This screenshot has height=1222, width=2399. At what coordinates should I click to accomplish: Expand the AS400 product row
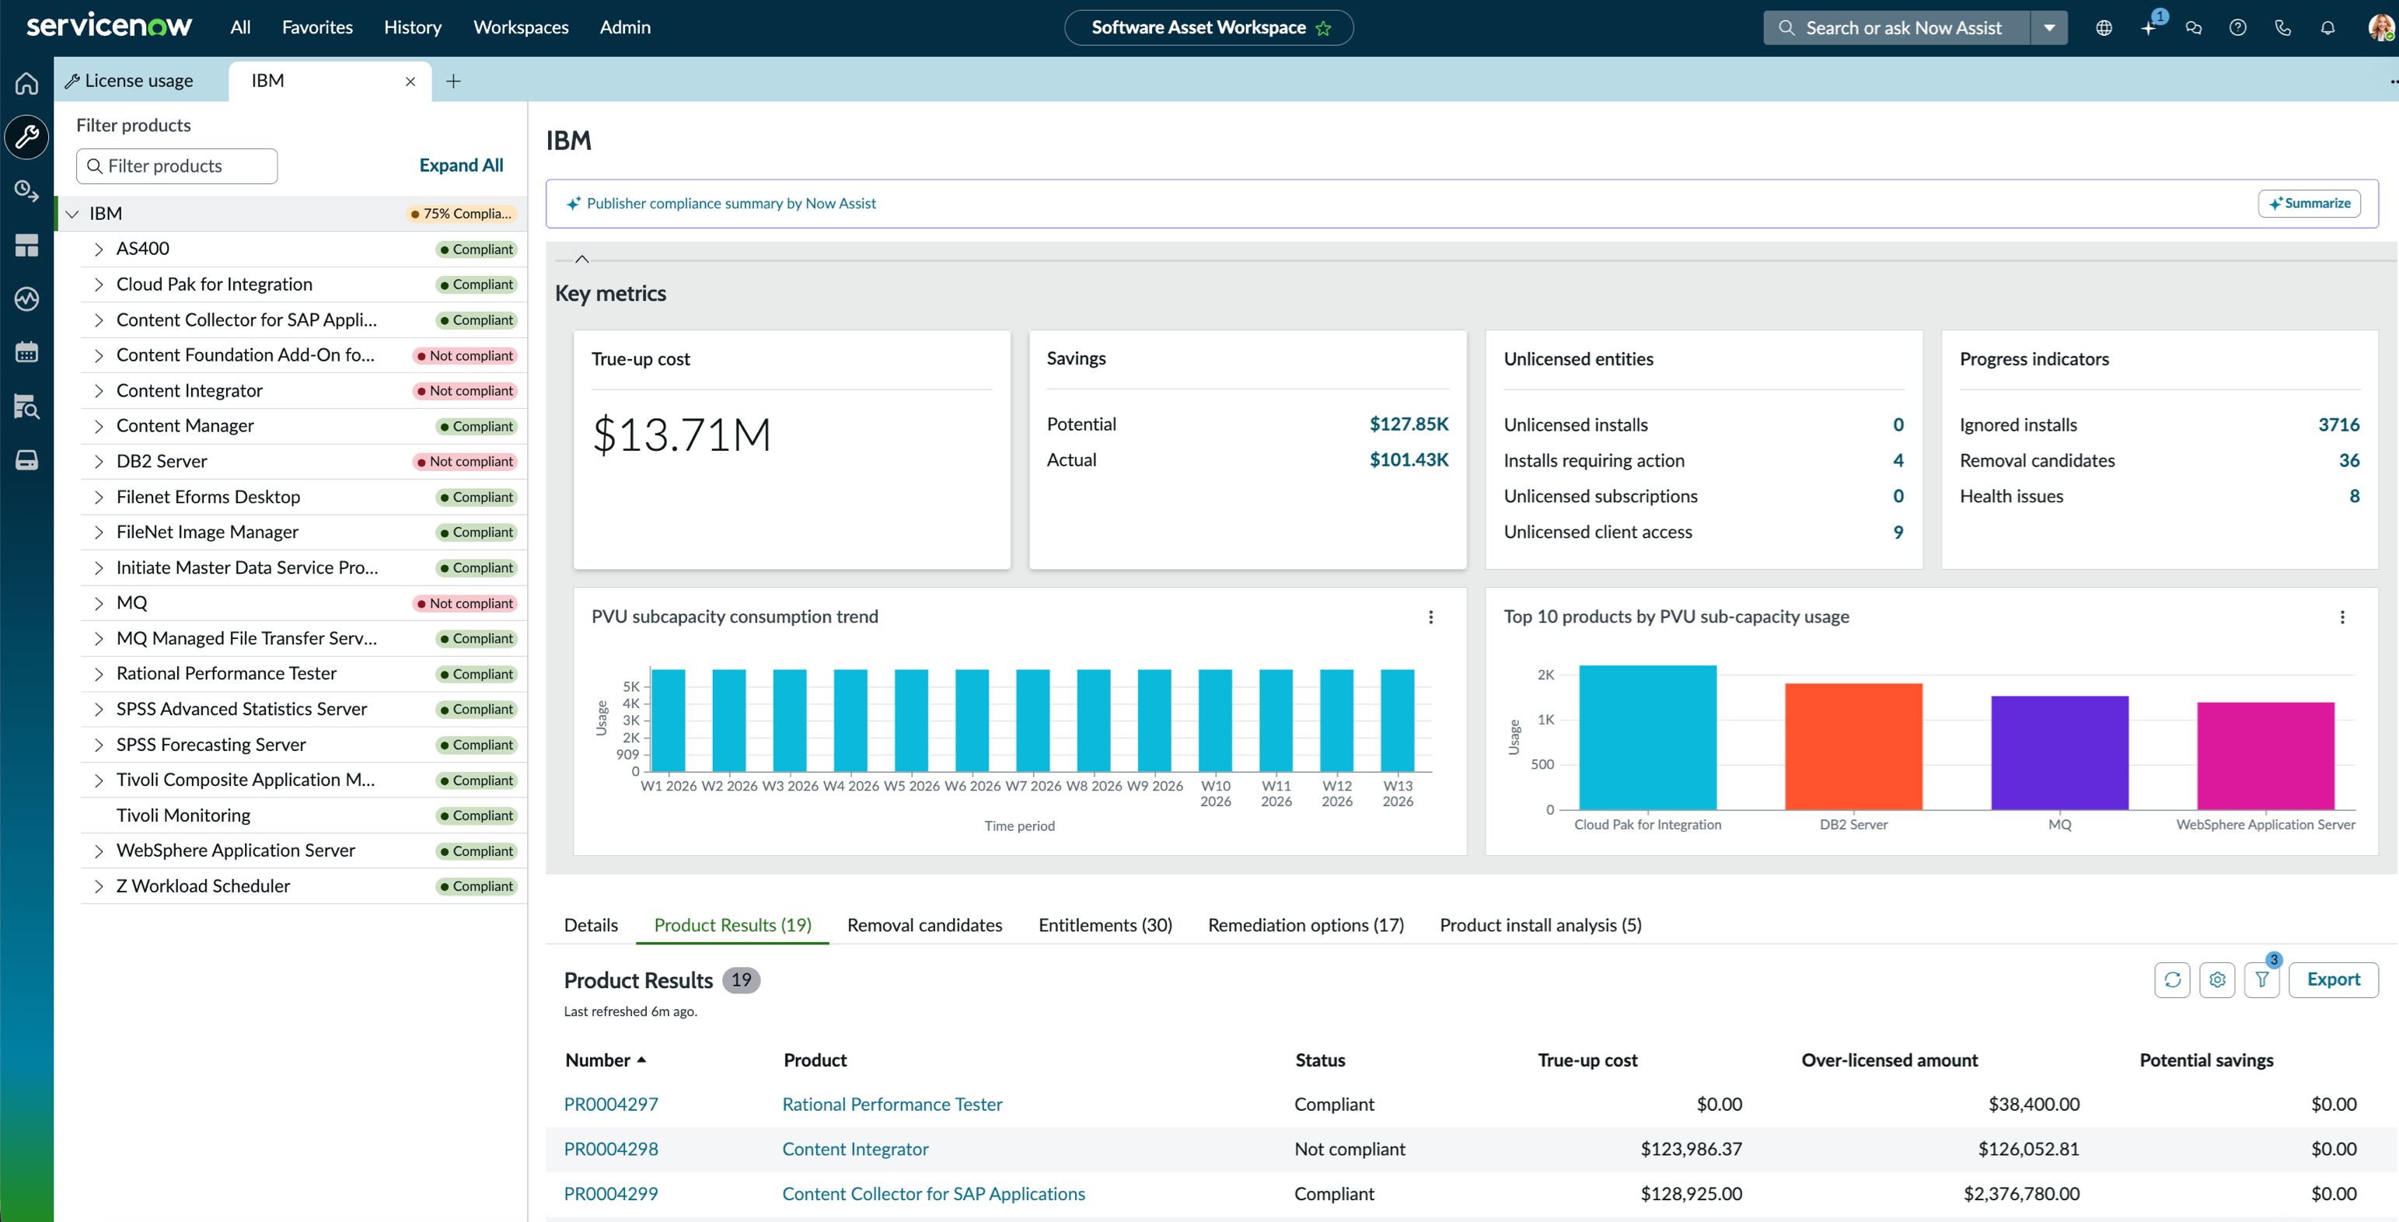(98, 250)
